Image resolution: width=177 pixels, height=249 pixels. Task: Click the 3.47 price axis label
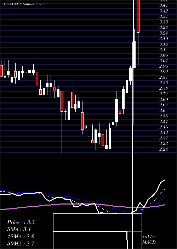click(x=164, y=5)
